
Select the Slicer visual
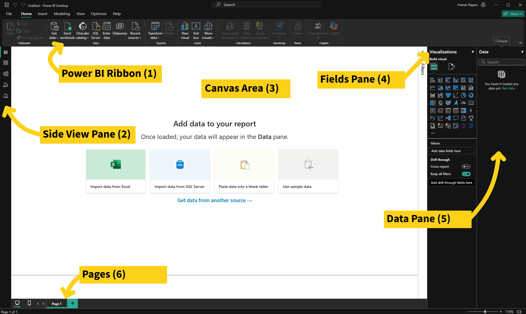tap(448, 111)
